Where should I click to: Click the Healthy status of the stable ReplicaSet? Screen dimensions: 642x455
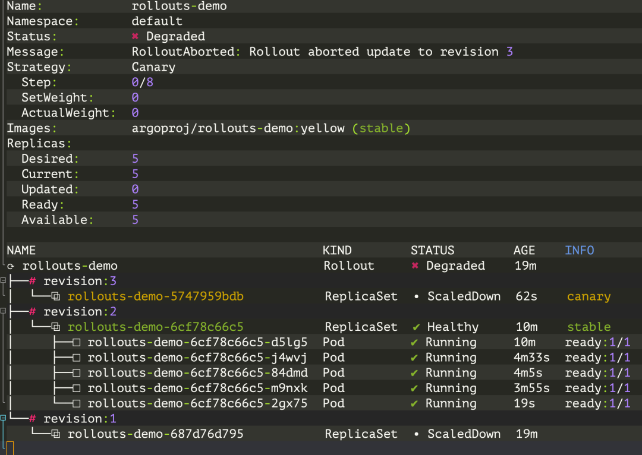click(453, 327)
